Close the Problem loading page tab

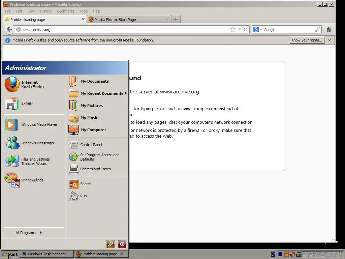pyautogui.click(x=83, y=19)
